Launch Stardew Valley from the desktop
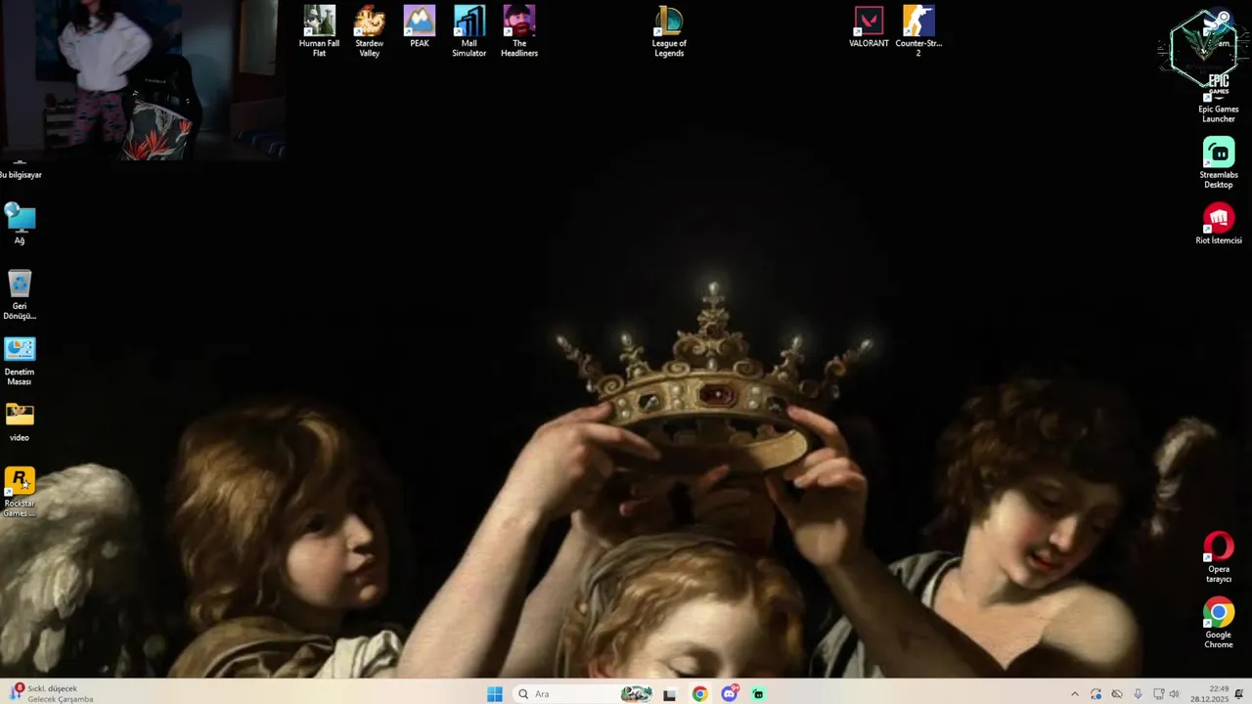The height and width of the screenshot is (704, 1252). [369, 31]
